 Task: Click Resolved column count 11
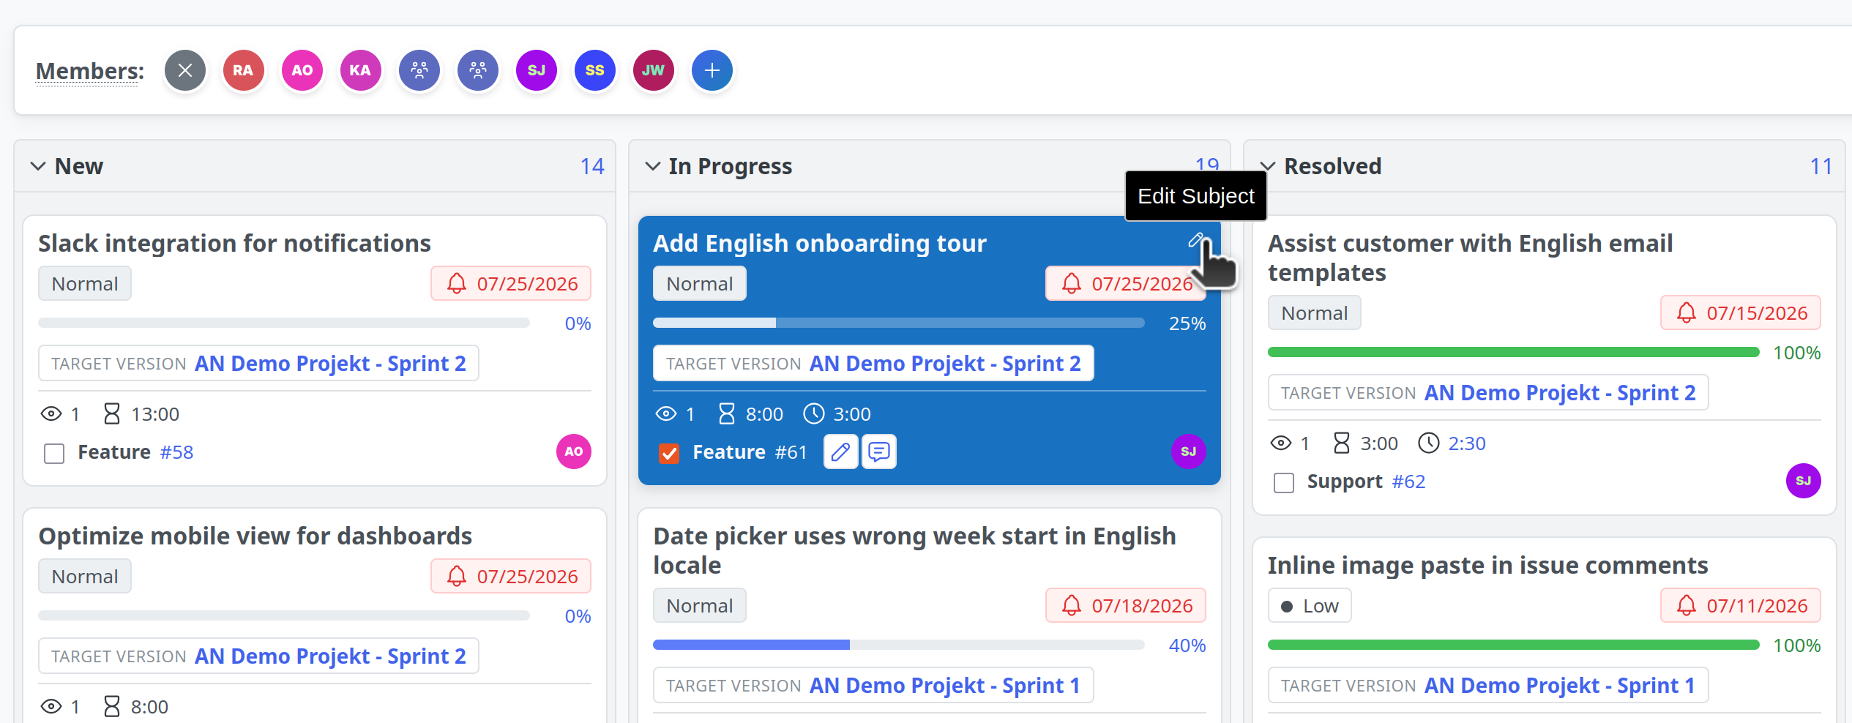click(x=1821, y=167)
